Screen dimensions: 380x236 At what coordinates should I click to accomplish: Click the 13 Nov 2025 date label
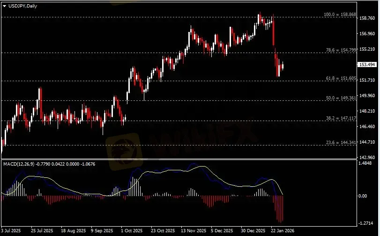[194, 230]
